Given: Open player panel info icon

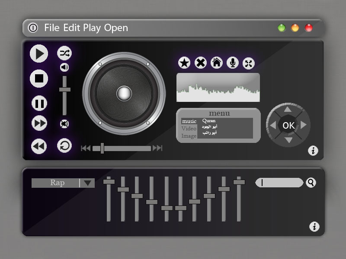Looking at the screenshot, I should pos(313,151).
